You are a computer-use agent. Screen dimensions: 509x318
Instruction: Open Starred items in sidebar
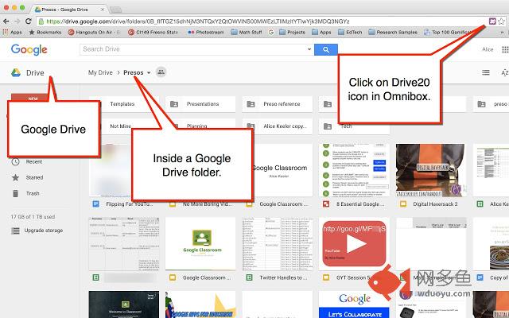click(x=33, y=177)
